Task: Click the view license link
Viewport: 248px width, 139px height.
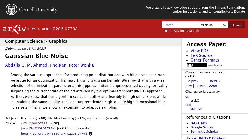Action: tap(215, 65)
